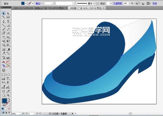
Task: Select the Zoom magnifier tool
Action: coord(8,95)
